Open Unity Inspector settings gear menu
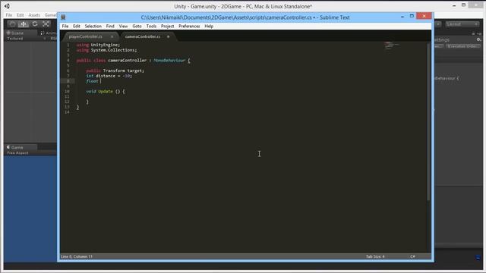486x273 pixels. (478, 39)
